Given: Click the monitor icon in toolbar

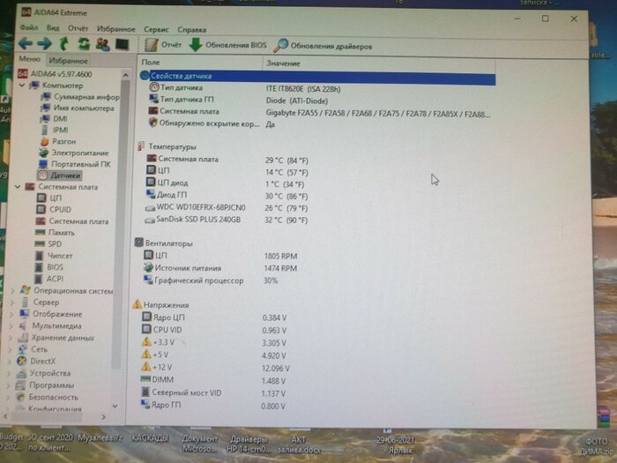Looking at the screenshot, I should [122, 44].
